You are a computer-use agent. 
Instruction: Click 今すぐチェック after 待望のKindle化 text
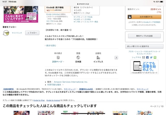[142, 89]
